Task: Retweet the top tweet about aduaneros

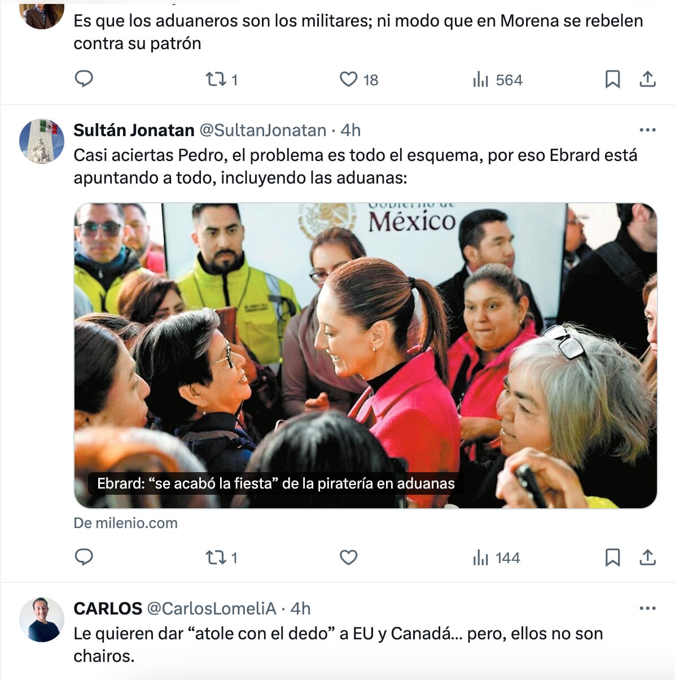Action: [x=221, y=80]
